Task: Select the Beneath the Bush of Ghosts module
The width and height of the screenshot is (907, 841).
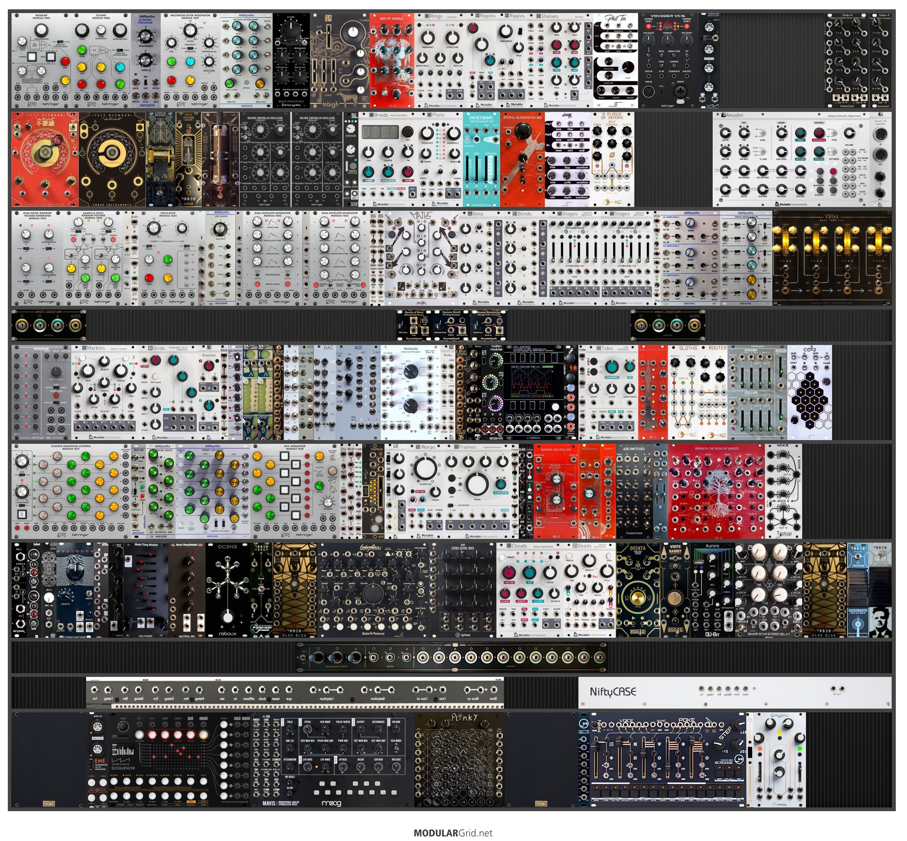Action: click(x=716, y=491)
